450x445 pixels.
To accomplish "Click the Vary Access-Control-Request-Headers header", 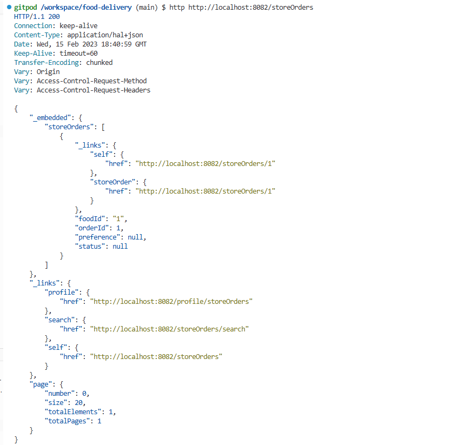I will pos(82,90).
